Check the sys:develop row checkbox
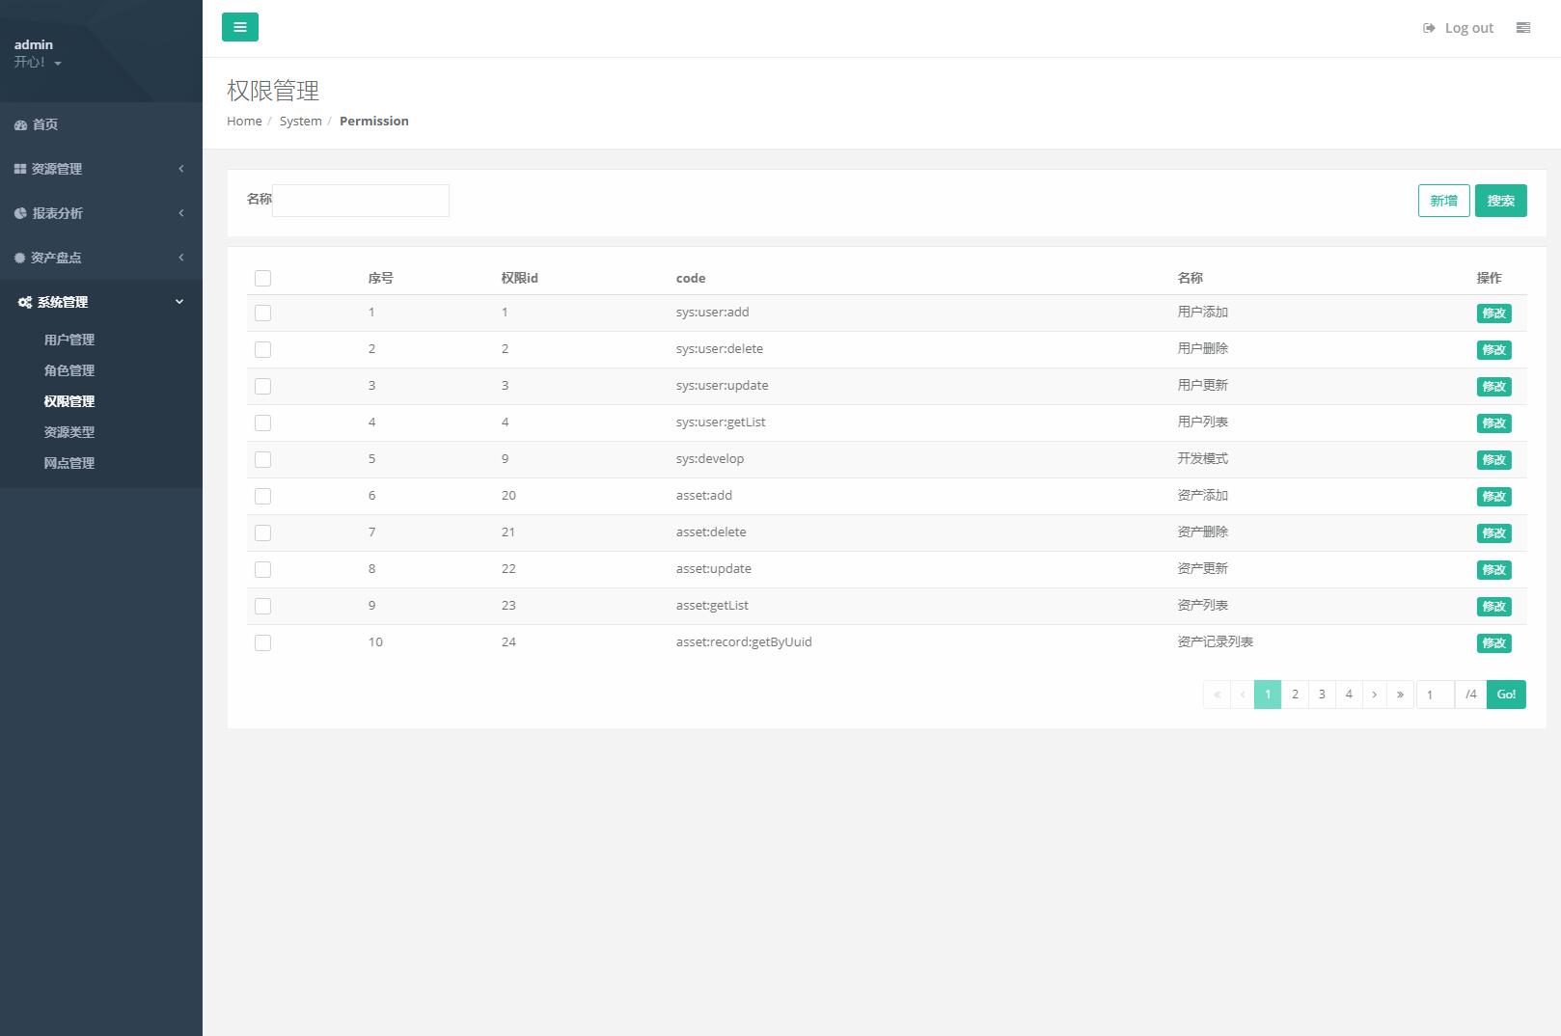Viewport: 1561px width, 1036px height. pyautogui.click(x=262, y=460)
